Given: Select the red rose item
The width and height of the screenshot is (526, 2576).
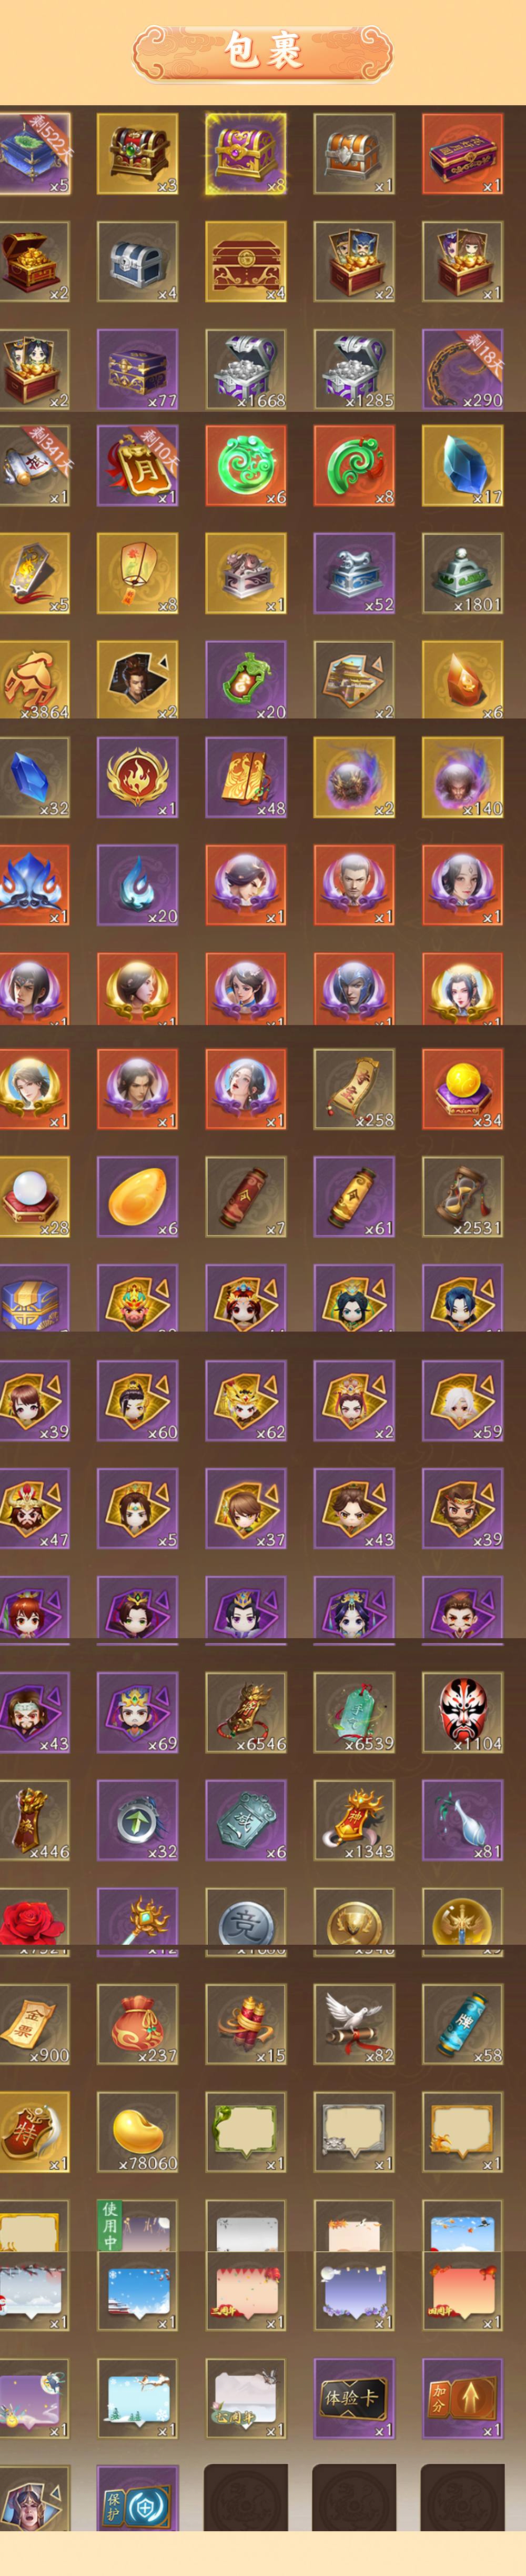Looking at the screenshot, I should point(33,1921).
